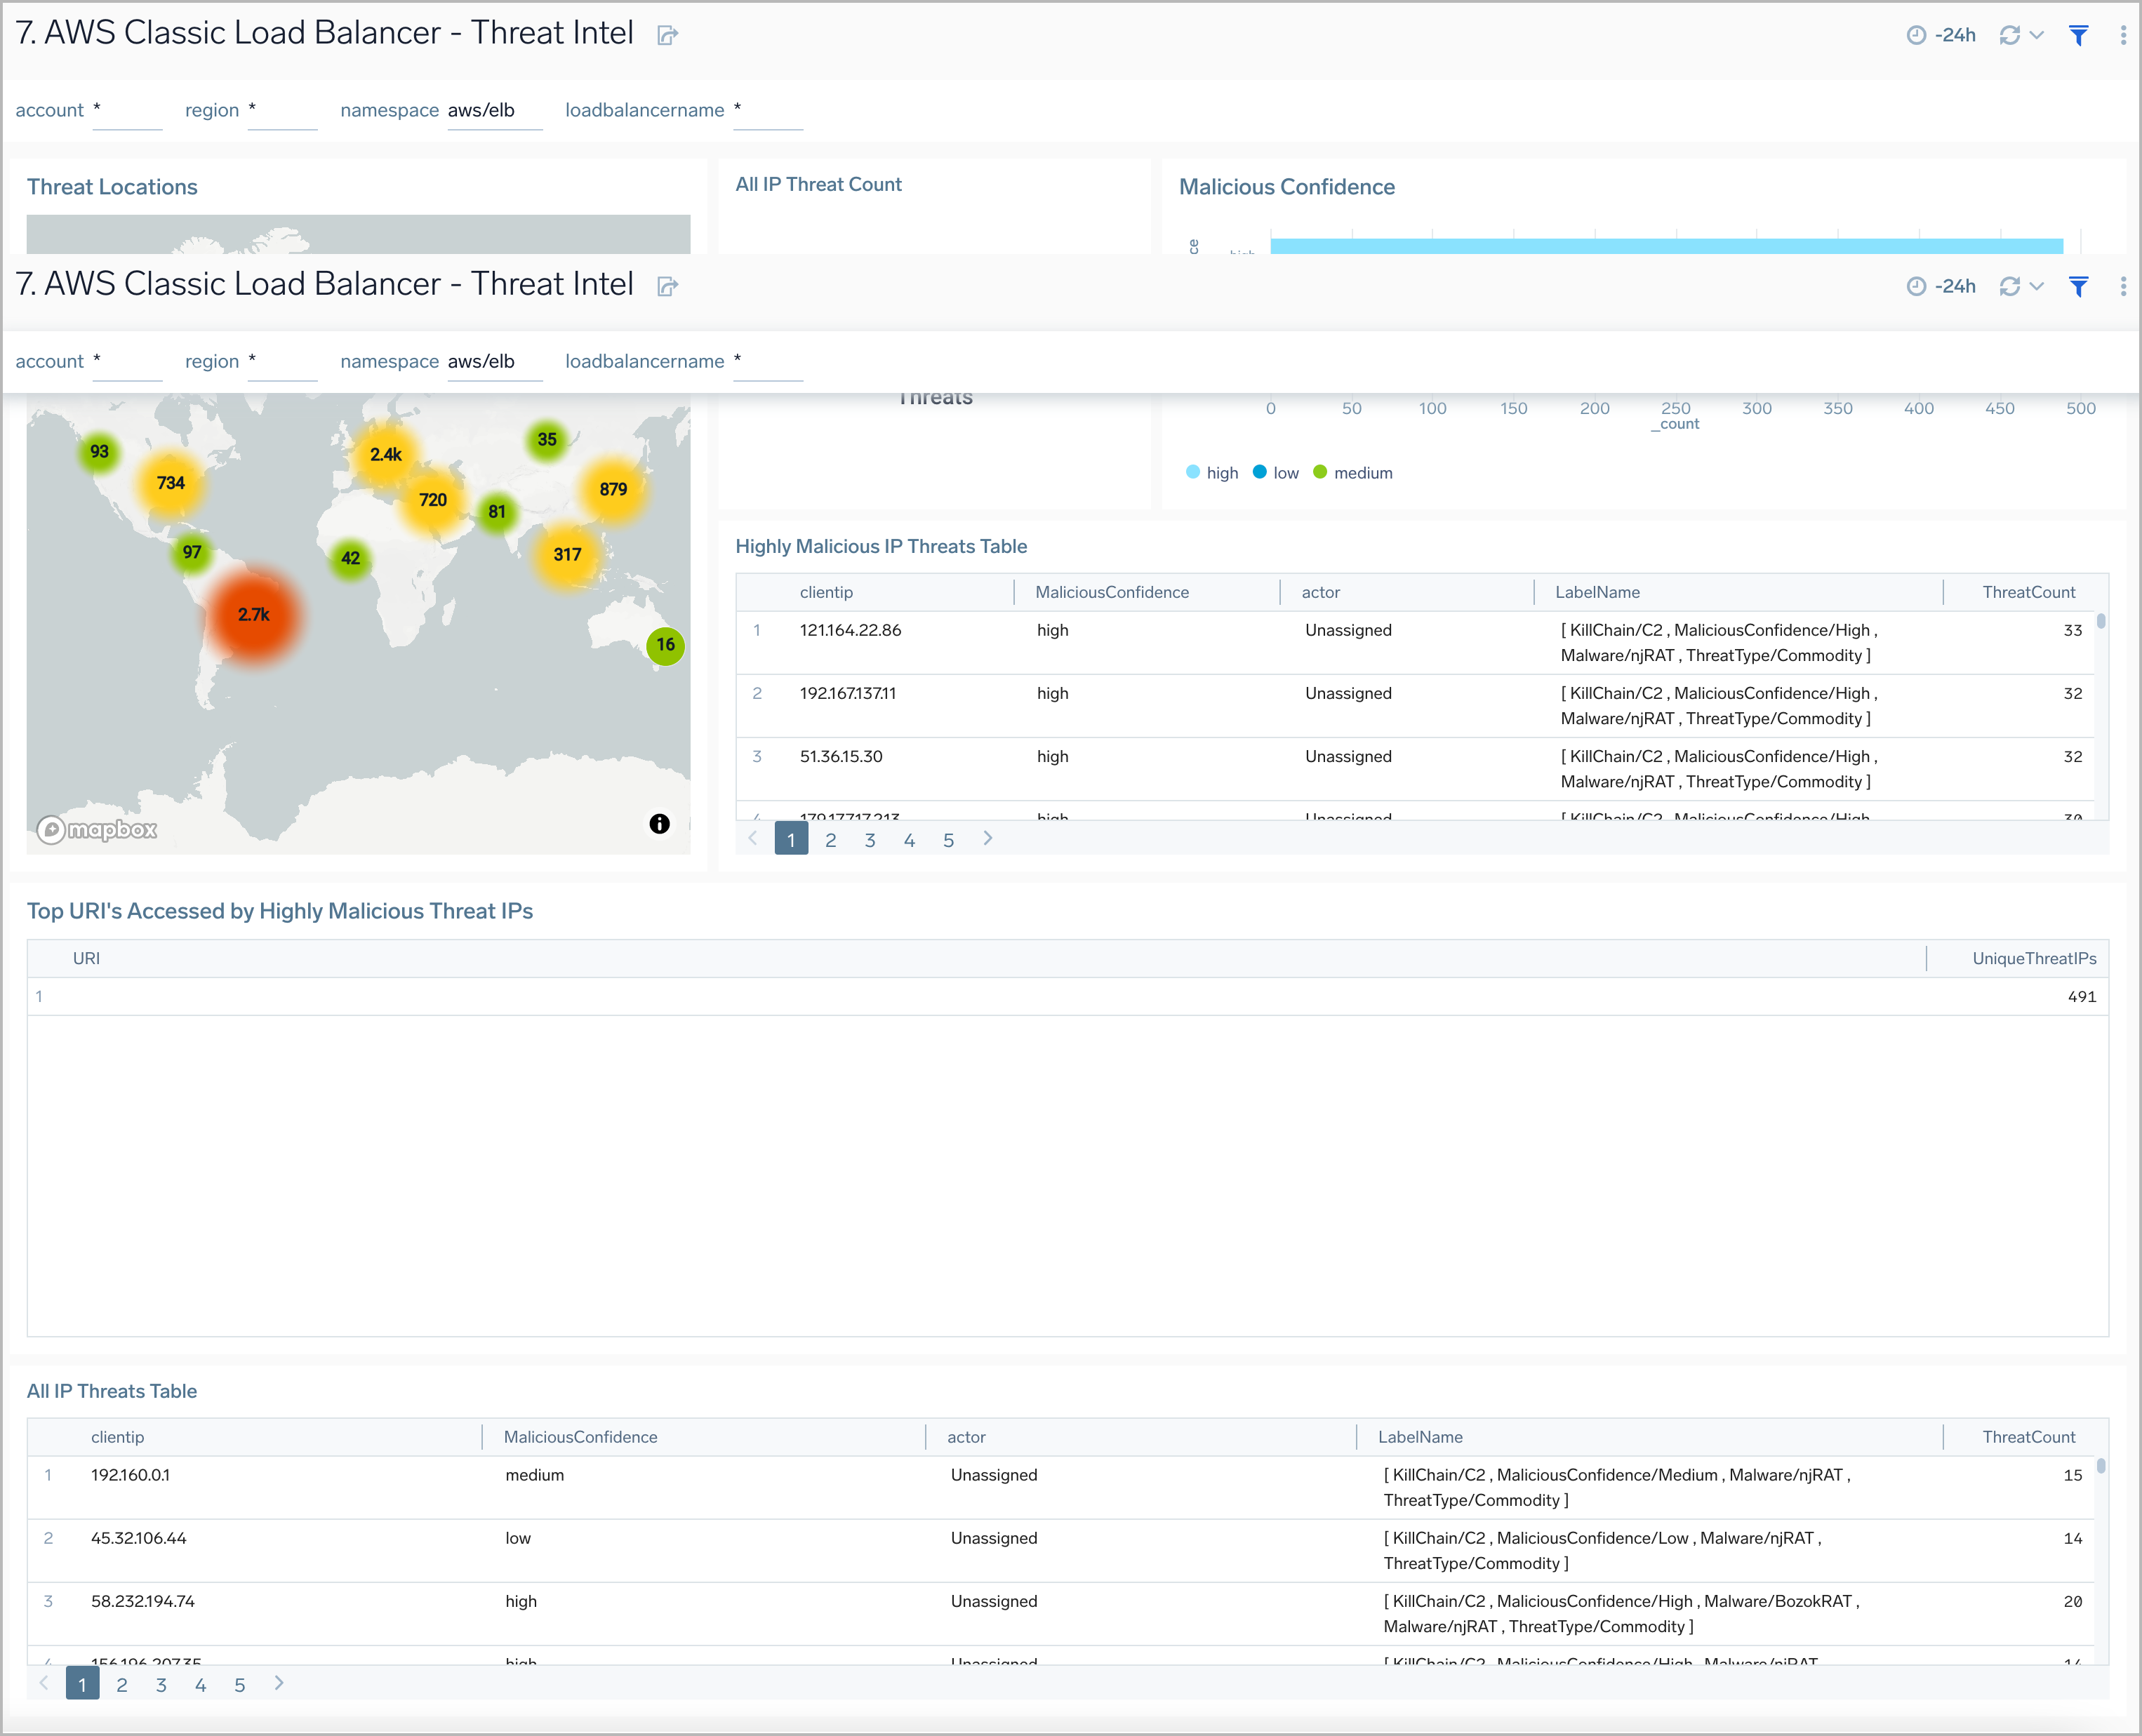2142x1736 pixels.
Task: Sort by LabelName column in All IP Threats Table
Action: click(1420, 1437)
